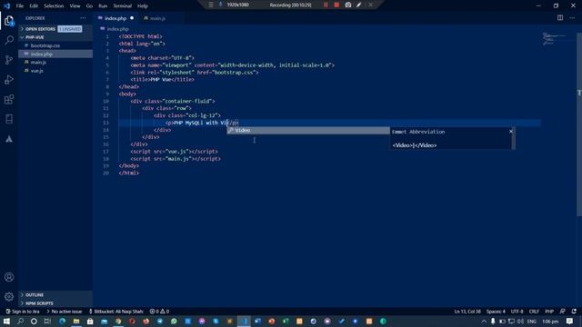Open the Run and Debug view
The height and width of the screenshot is (327, 582).
click(x=9, y=79)
